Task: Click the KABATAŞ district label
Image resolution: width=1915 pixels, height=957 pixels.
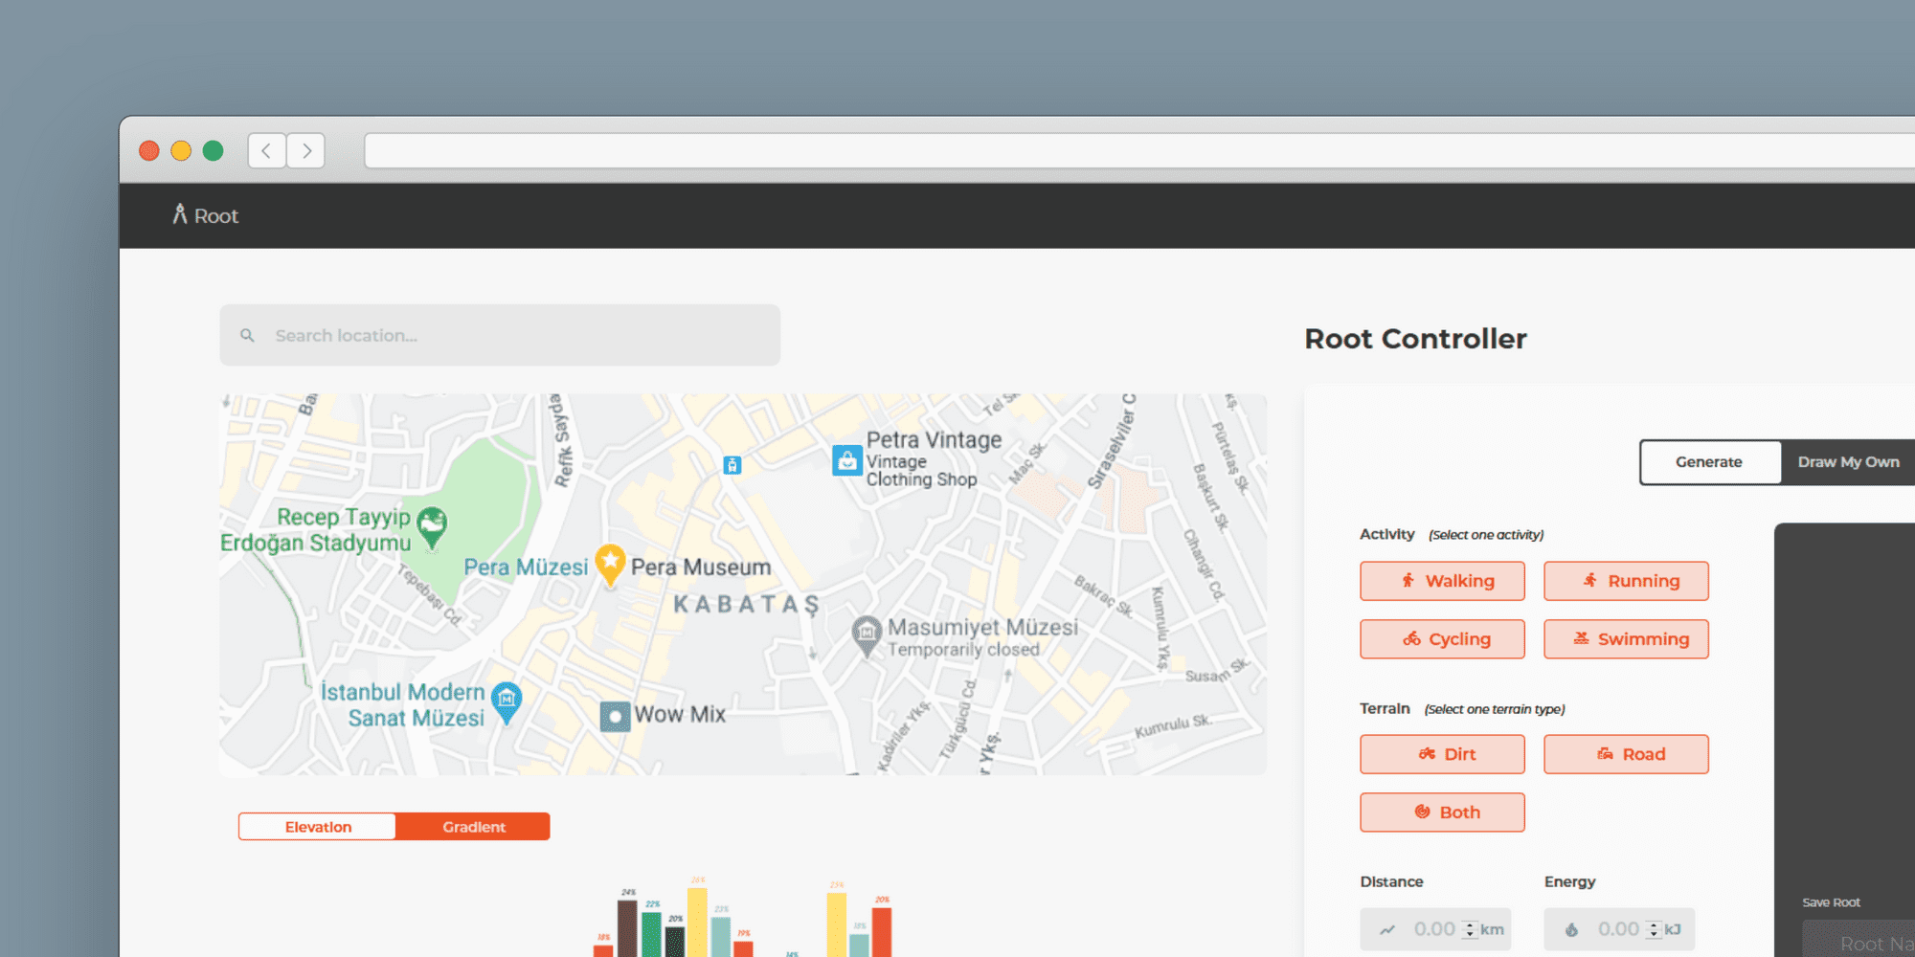Action: 747,605
